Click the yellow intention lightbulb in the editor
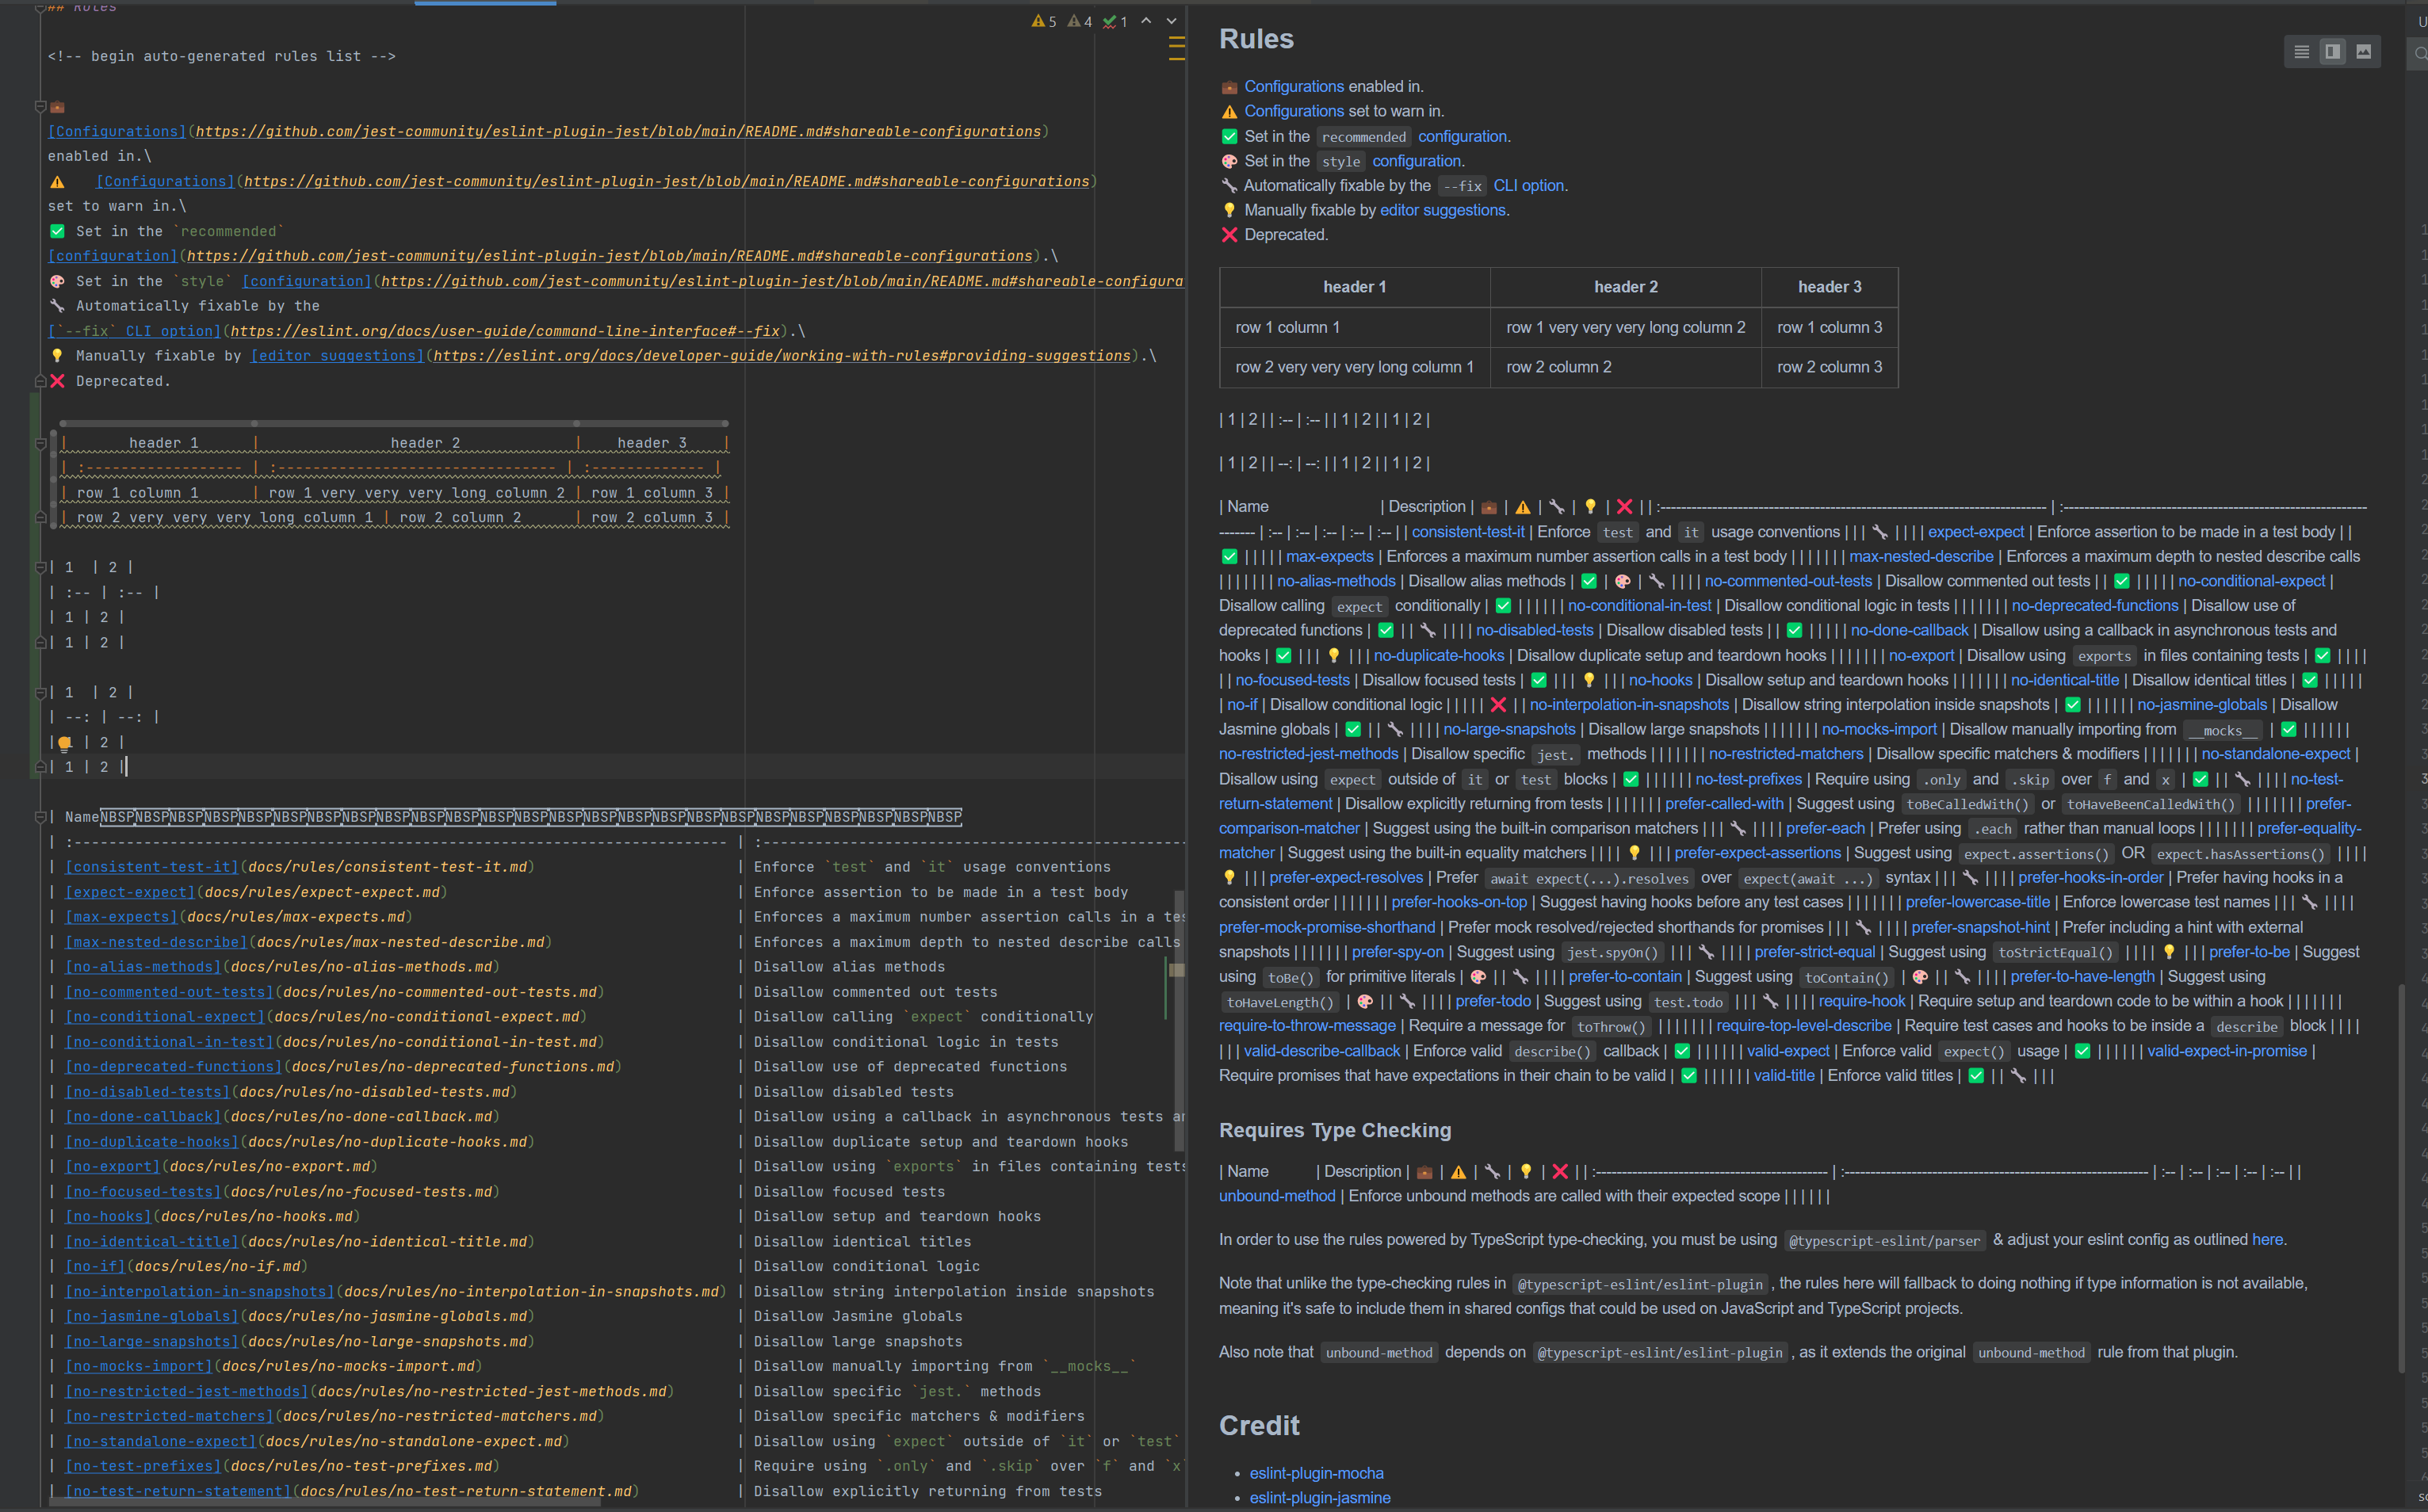2428x1512 pixels. (x=65, y=743)
